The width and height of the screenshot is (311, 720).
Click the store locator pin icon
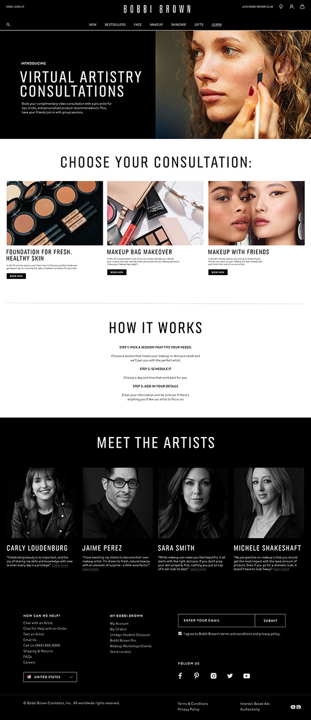281,7
